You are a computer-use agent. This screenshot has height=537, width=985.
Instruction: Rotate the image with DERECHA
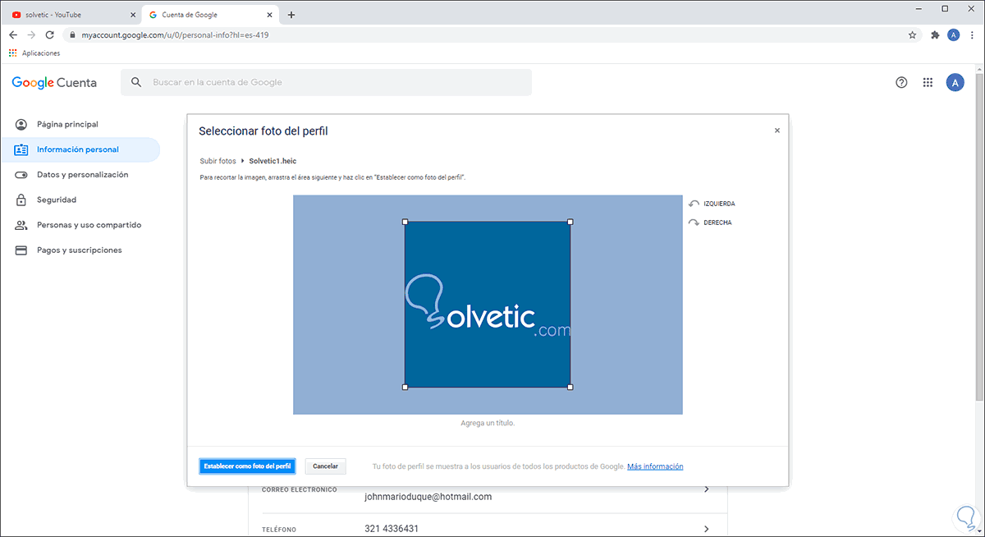pos(711,223)
